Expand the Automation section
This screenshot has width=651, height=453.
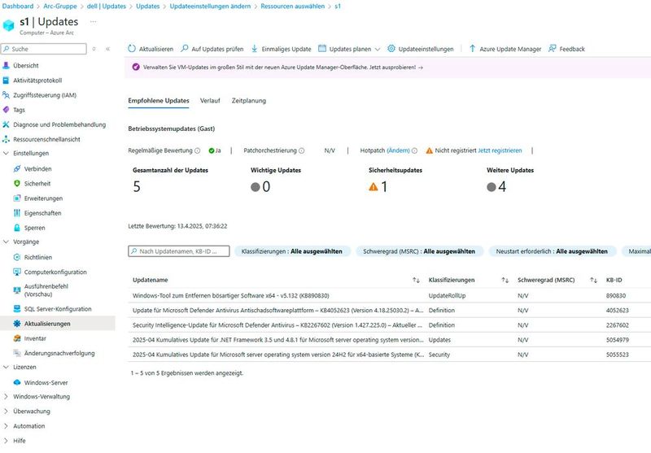click(x=6, y=426)
